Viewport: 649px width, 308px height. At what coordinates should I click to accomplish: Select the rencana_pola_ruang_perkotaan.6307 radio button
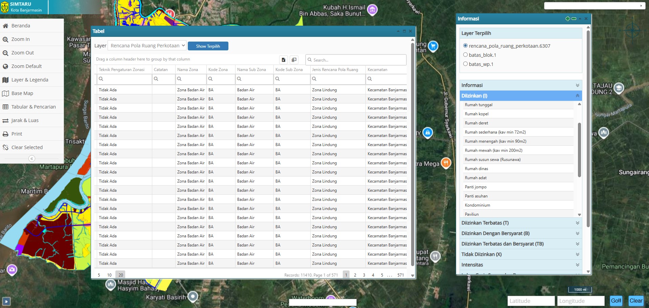click(465, 46)
